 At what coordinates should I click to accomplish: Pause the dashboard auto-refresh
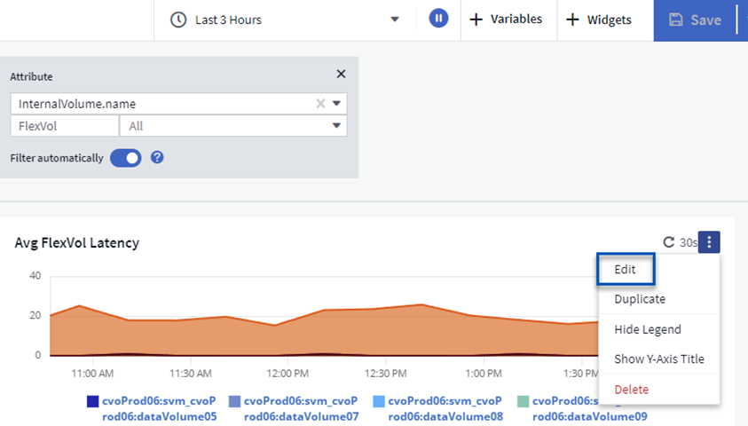coord(438,19)
